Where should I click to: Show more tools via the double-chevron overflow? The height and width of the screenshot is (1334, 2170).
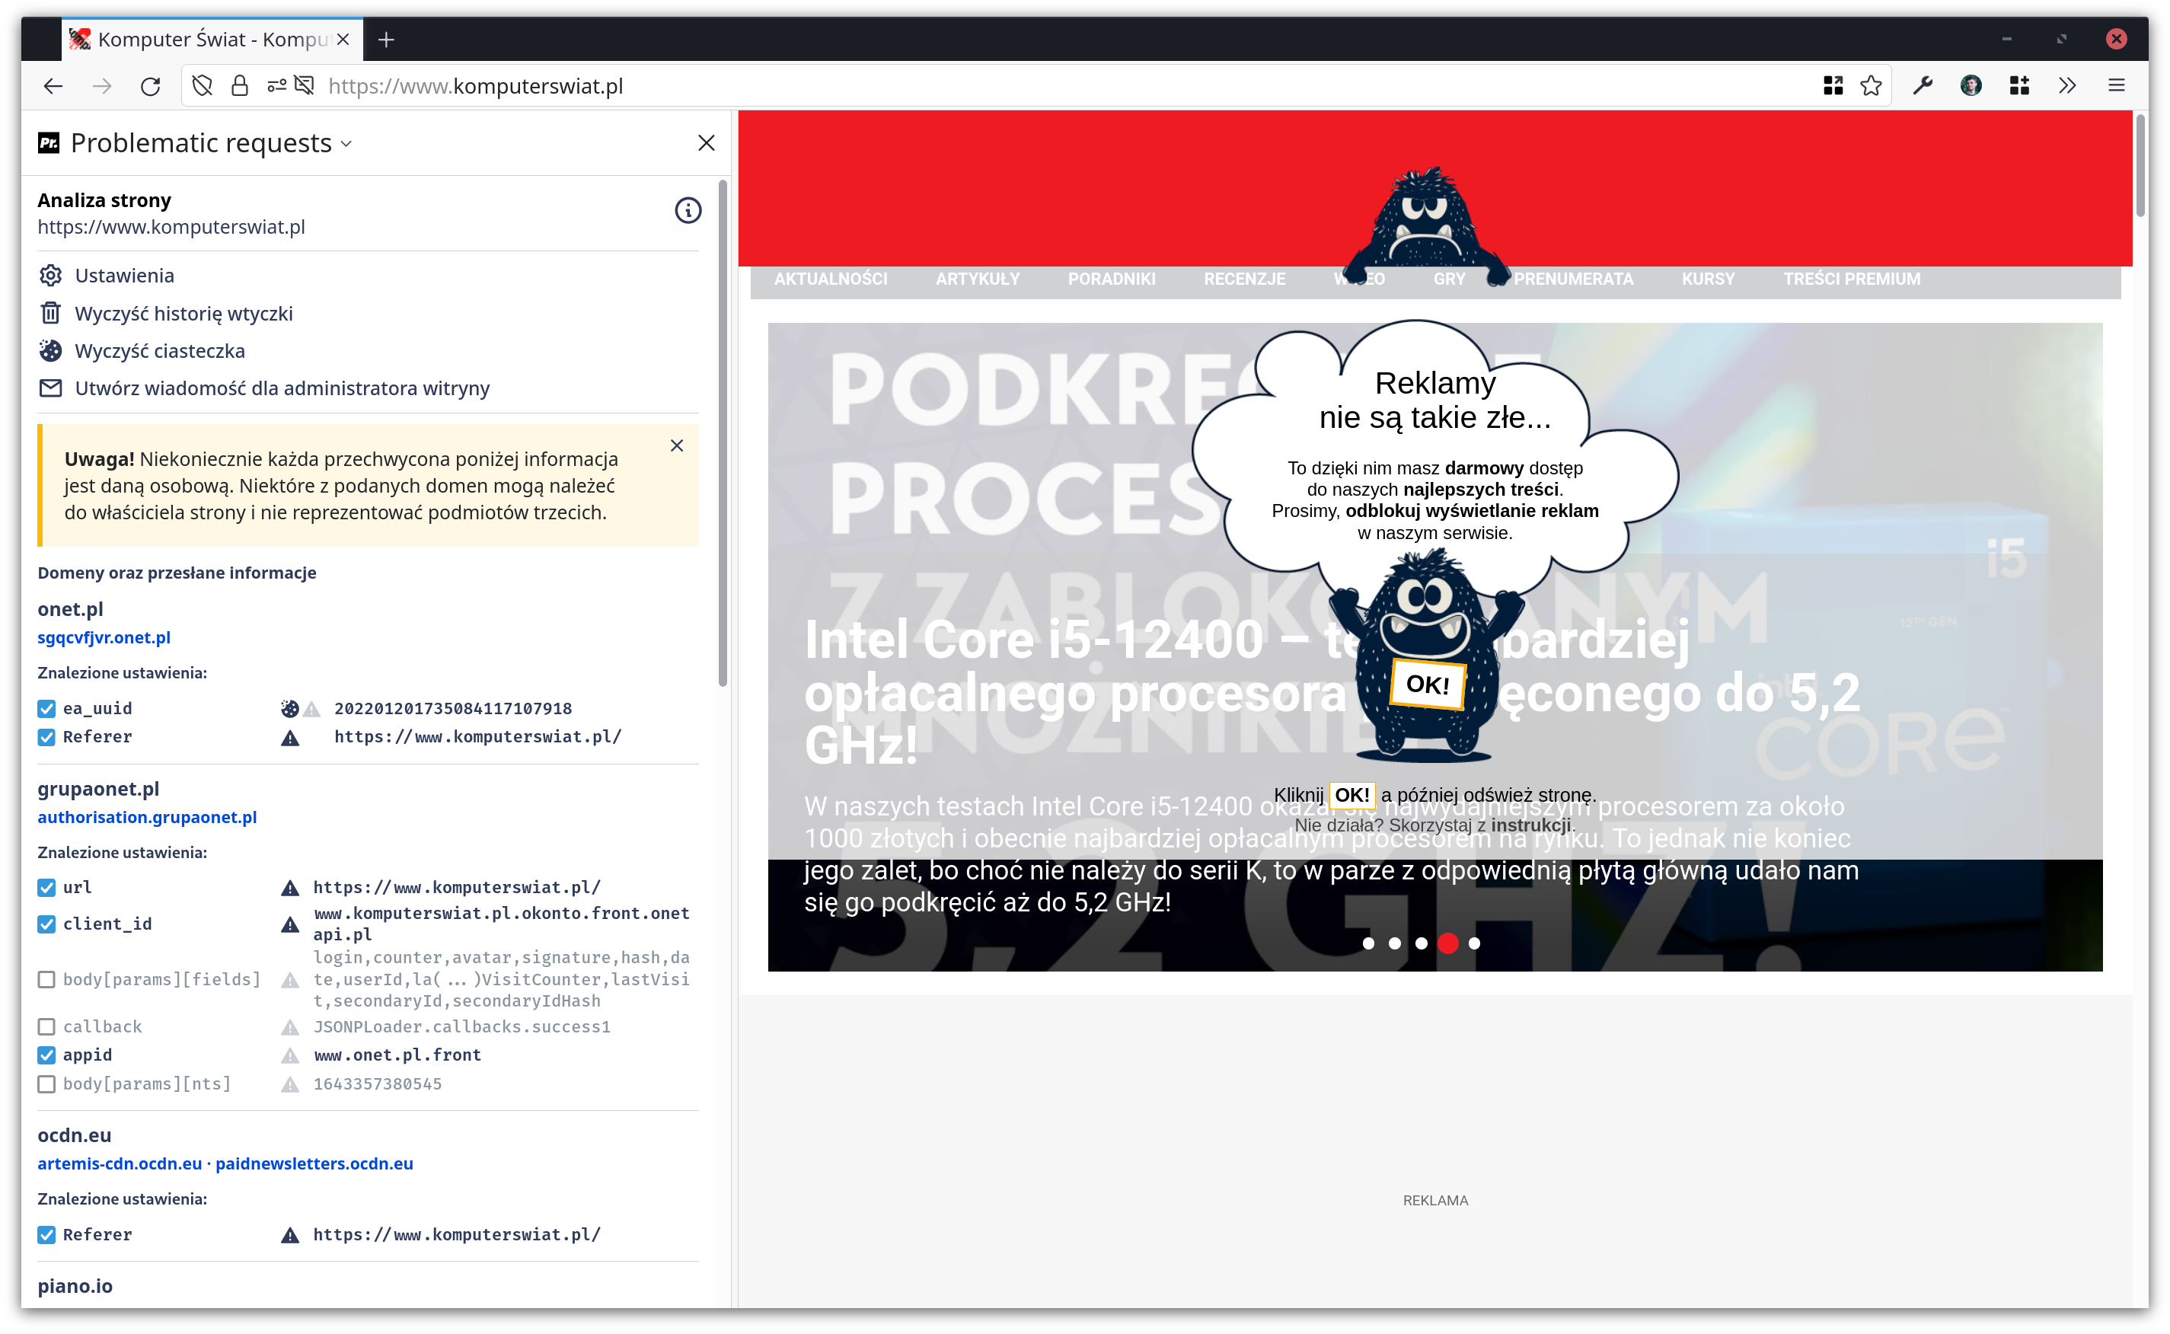click(x=2068, y=85)
